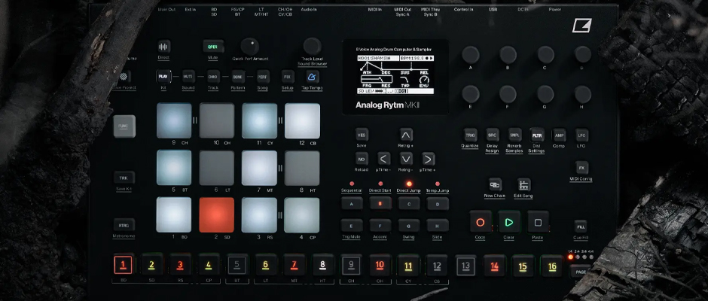Open the AMP Comp page
Viewport: 708px width, 301px height.
(x=559, y=135)
